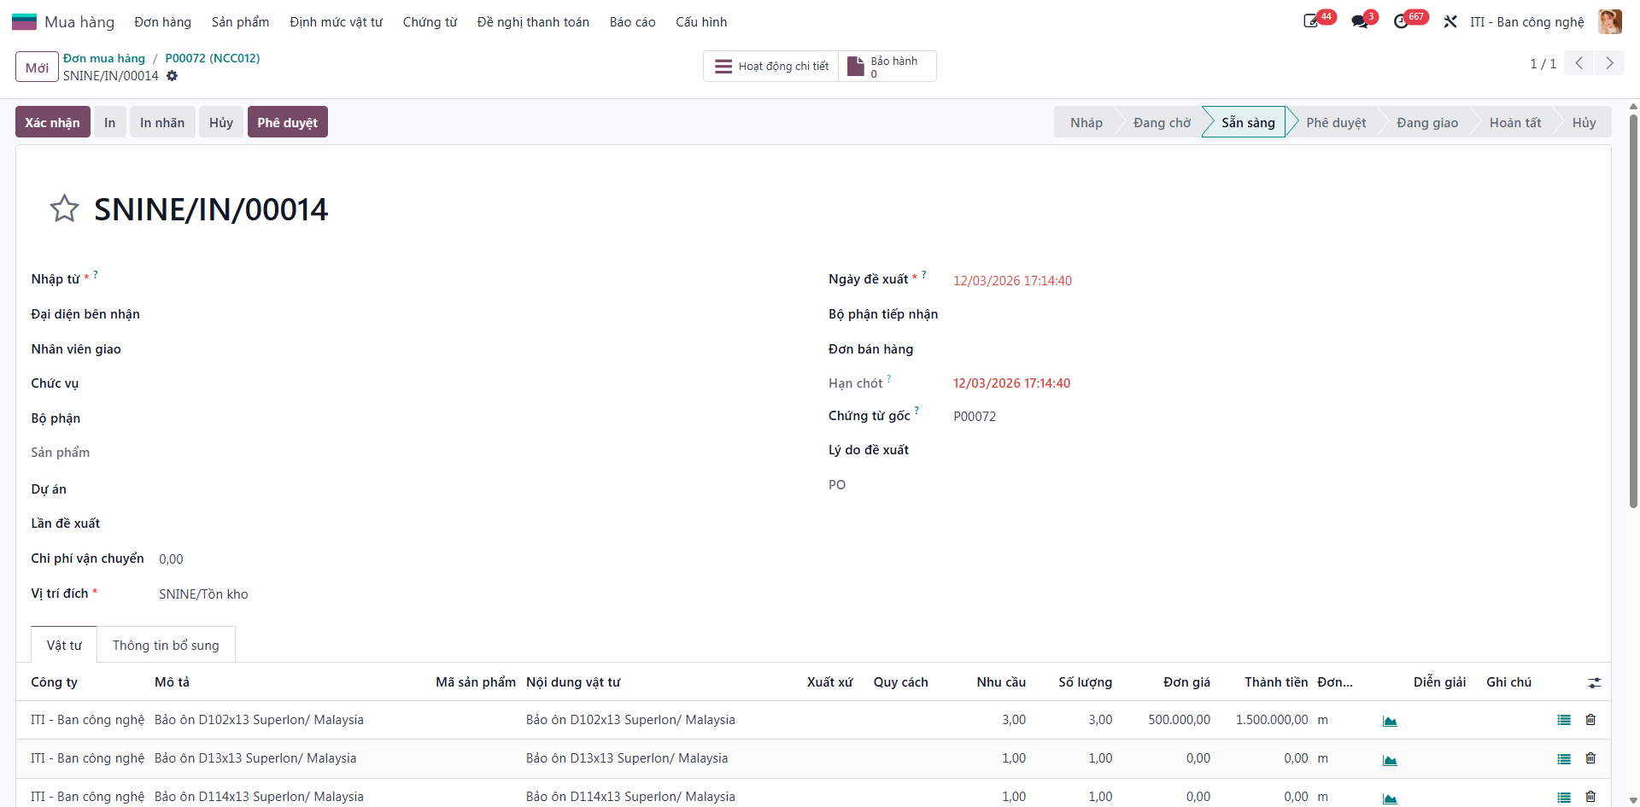Click the Mới button
1640x807 pixels.
[37, 67]
